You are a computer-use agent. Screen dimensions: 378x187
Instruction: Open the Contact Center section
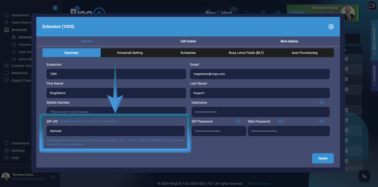tap(20, 66)
